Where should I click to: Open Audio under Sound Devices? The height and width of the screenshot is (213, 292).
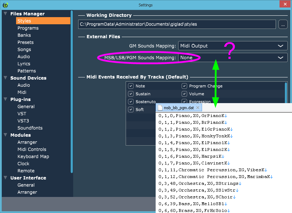coord(24,85)
